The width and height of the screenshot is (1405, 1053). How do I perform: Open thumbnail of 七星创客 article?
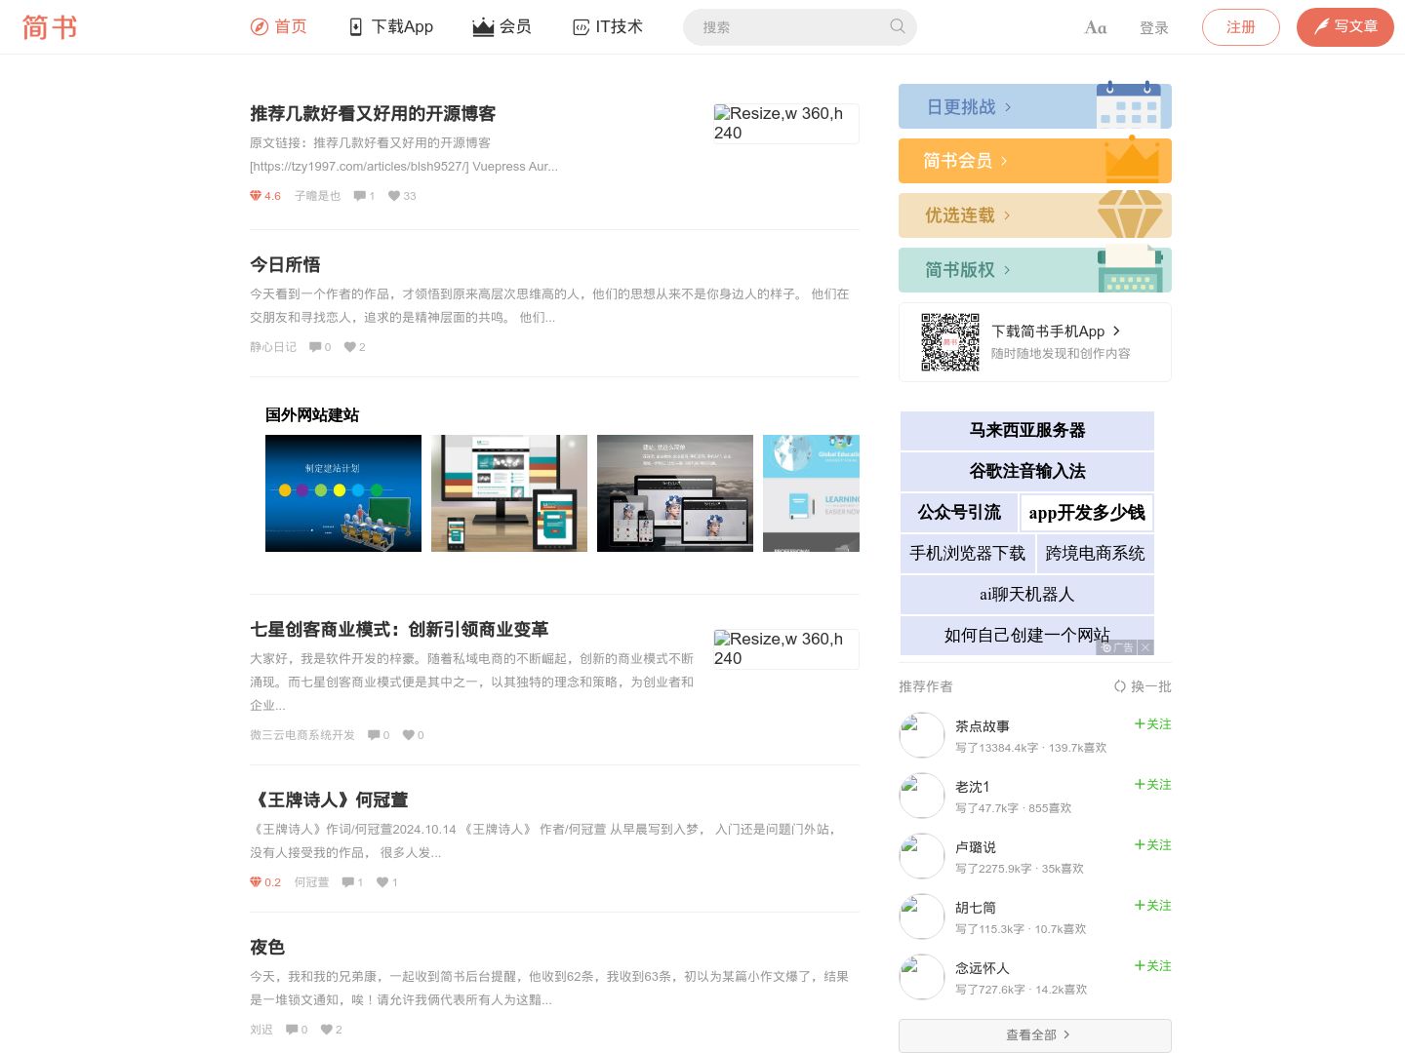tap(785, 649)
